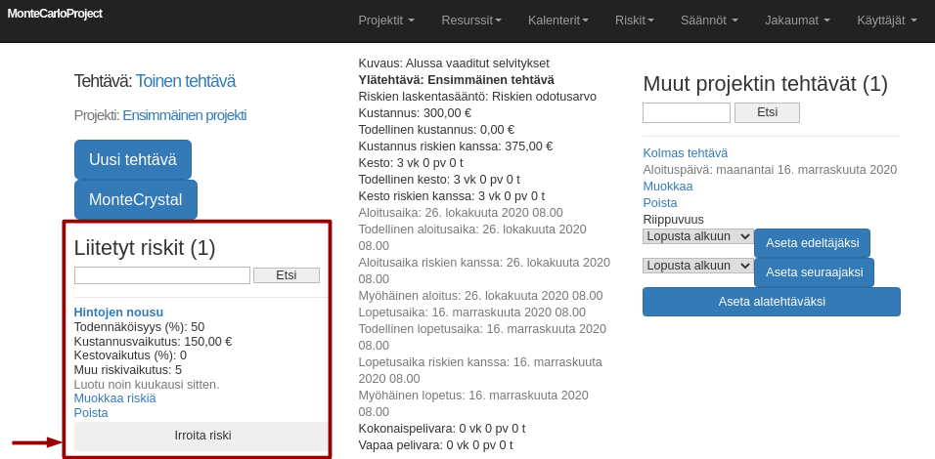Click Aseta alatehtäväksi button
Viewport: 935px width, 459px height.
coord(771,302)
